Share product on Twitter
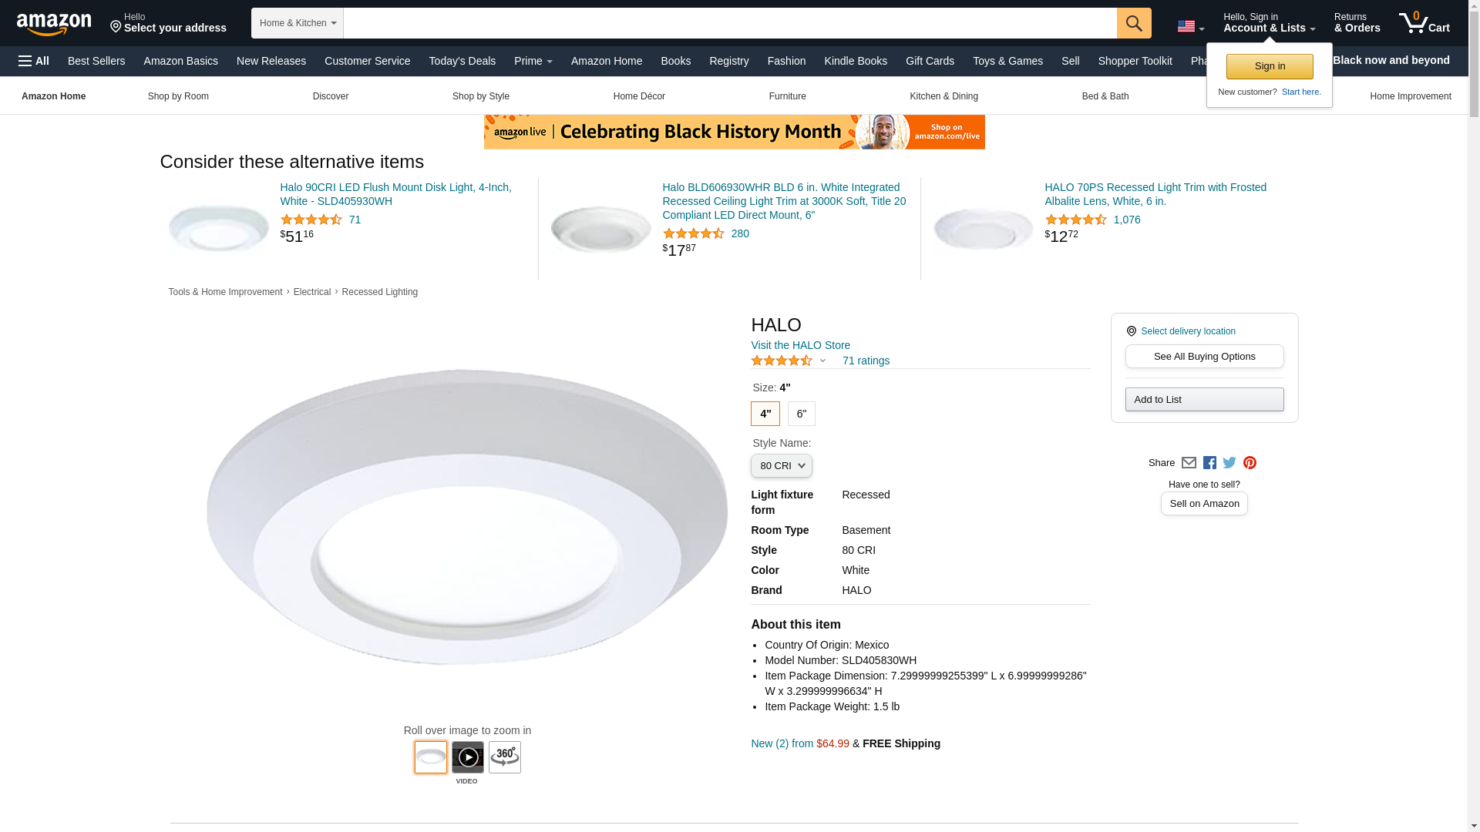Screen dimensions: 1480x832 pos(1229,463)
